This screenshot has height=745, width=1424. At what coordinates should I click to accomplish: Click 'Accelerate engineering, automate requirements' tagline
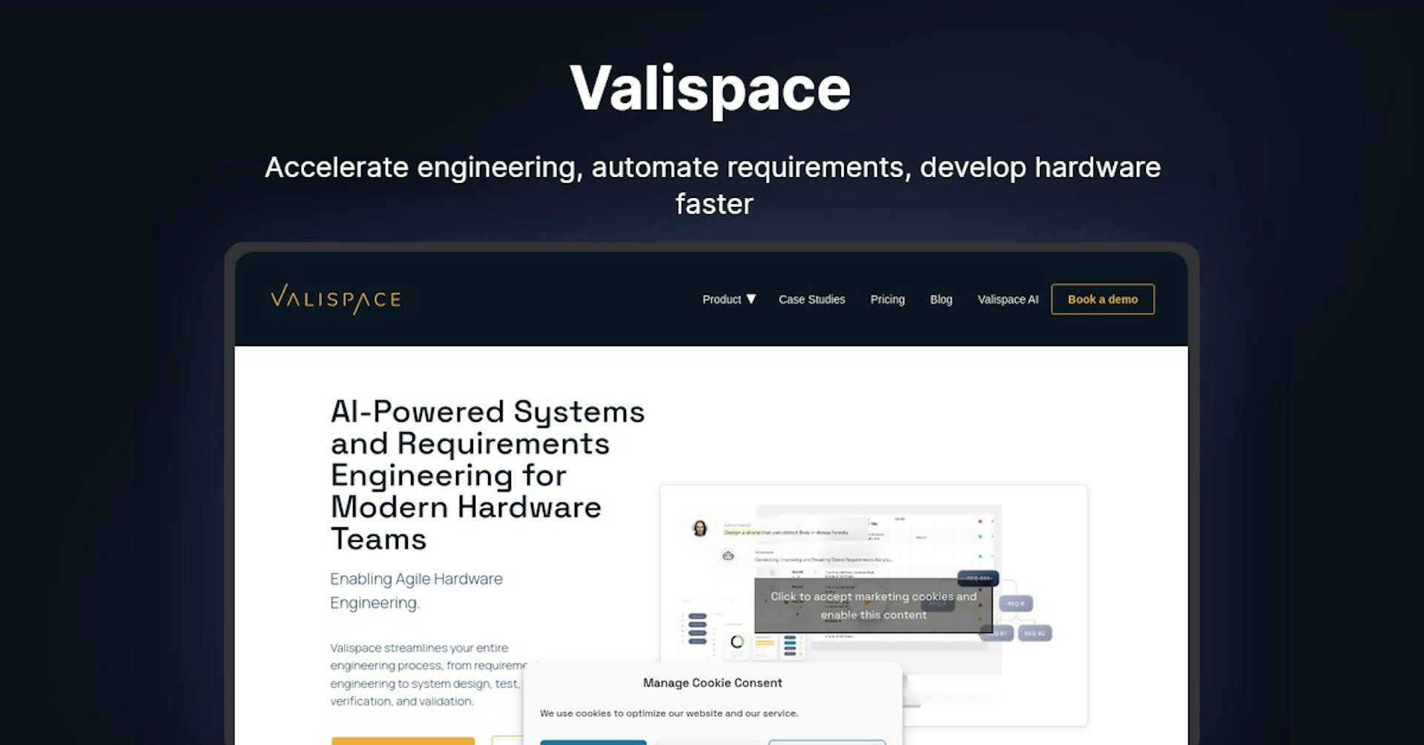tap(713, 185)
